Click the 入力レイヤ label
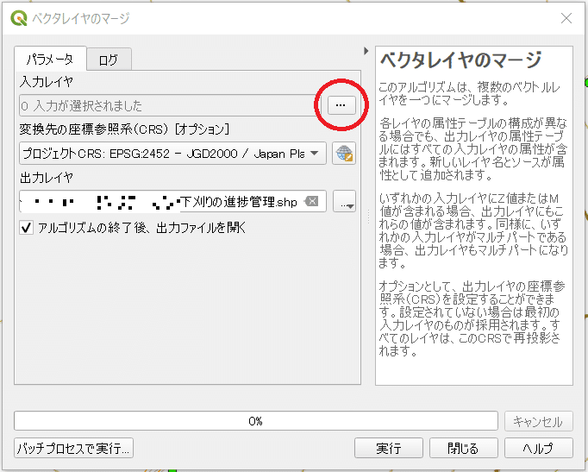This screenshot has height=472, width=588. point(47,81)
